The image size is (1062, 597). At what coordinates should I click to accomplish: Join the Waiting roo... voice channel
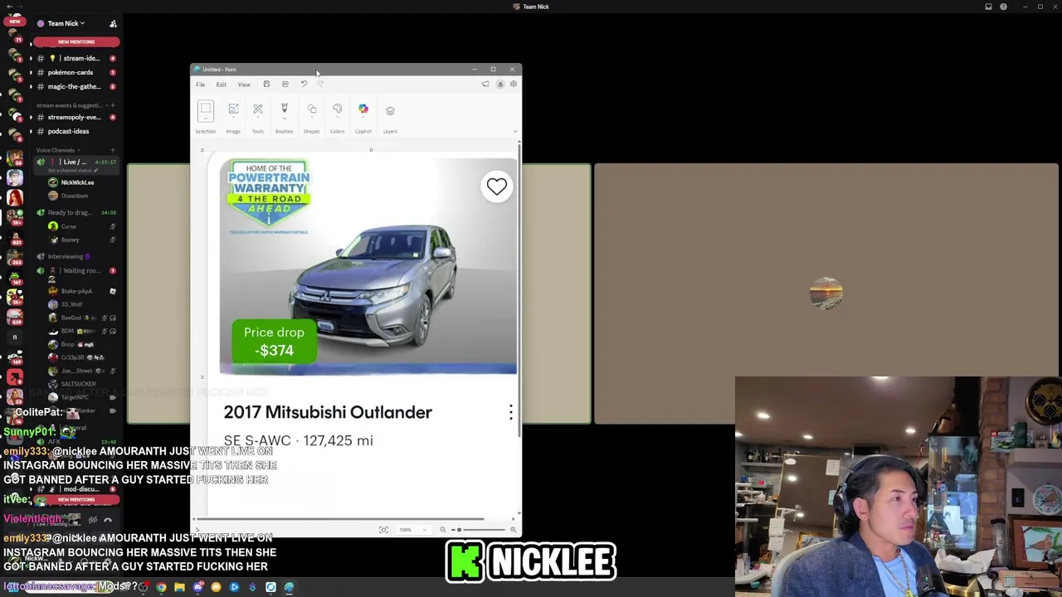click(x=76, y=270)
